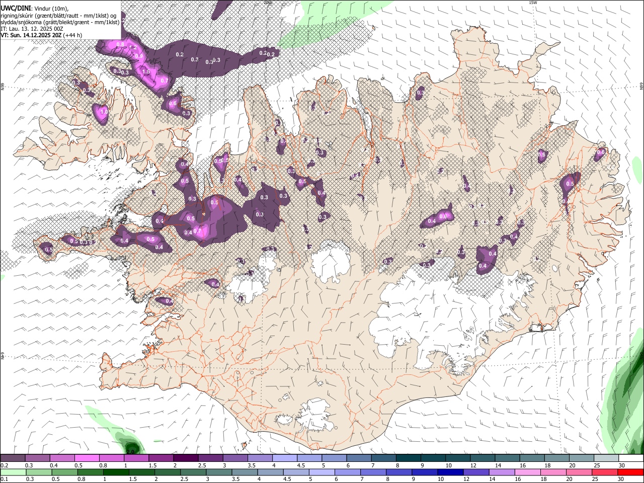Select the '25' label in the rain scale
Screen dimensions: 644x483
pyautogui.click(x=595, y=479)
